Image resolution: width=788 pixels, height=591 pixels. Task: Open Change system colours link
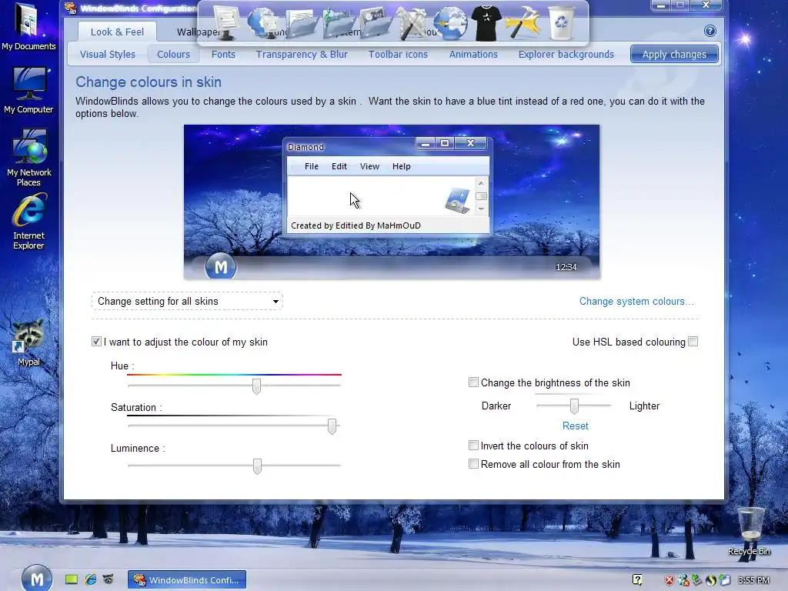click(x=636, y=301)
